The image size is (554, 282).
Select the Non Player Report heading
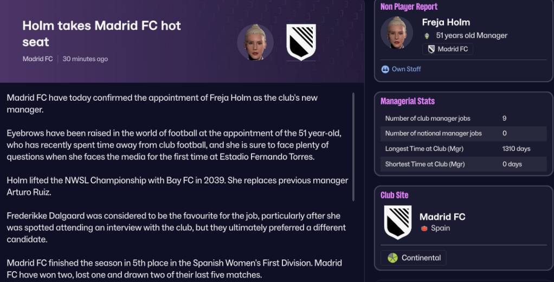pos(409,6)
